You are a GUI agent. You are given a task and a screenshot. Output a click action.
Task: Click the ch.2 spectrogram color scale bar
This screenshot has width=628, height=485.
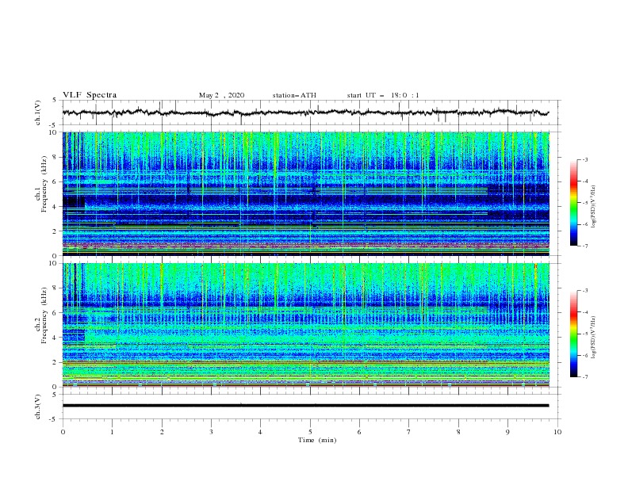(573, 334)
